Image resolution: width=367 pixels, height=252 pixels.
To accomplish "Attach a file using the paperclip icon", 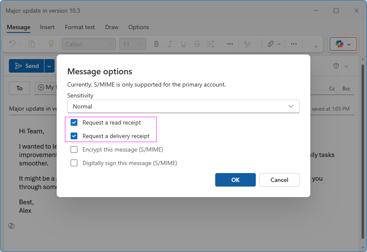I will 271,43.
